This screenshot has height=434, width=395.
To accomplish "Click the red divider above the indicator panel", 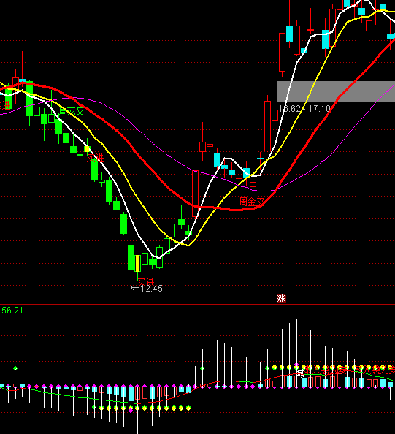I will point(197,304).
